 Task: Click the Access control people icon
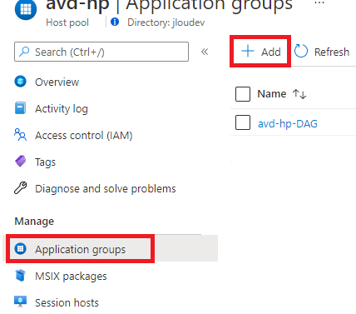point(20,135)
